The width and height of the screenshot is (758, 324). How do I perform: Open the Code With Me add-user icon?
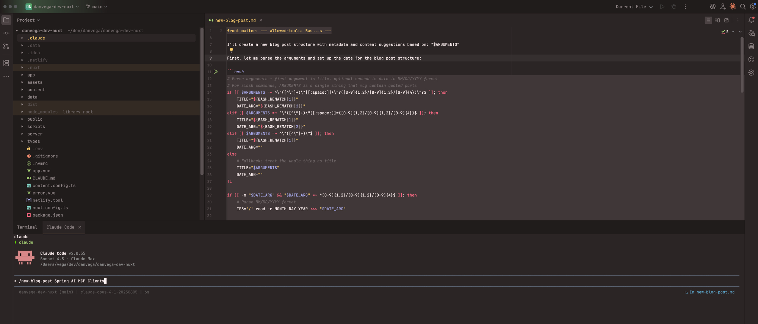[723, 6]
